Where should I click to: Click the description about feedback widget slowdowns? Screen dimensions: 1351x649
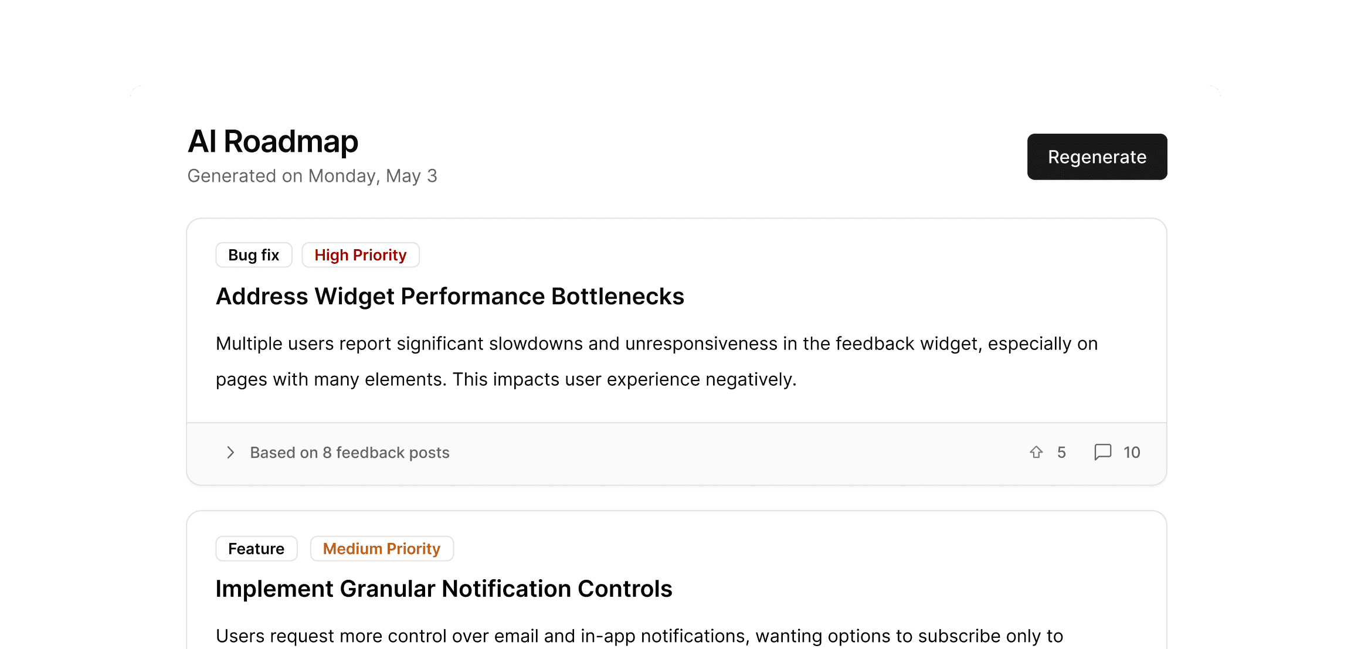[656, 361]
